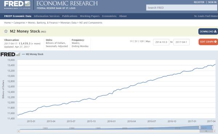Image resolution: width=218 pixels, height=134 pixels.
Task: Show more observations via (+ more)
Action: point(36,43)
